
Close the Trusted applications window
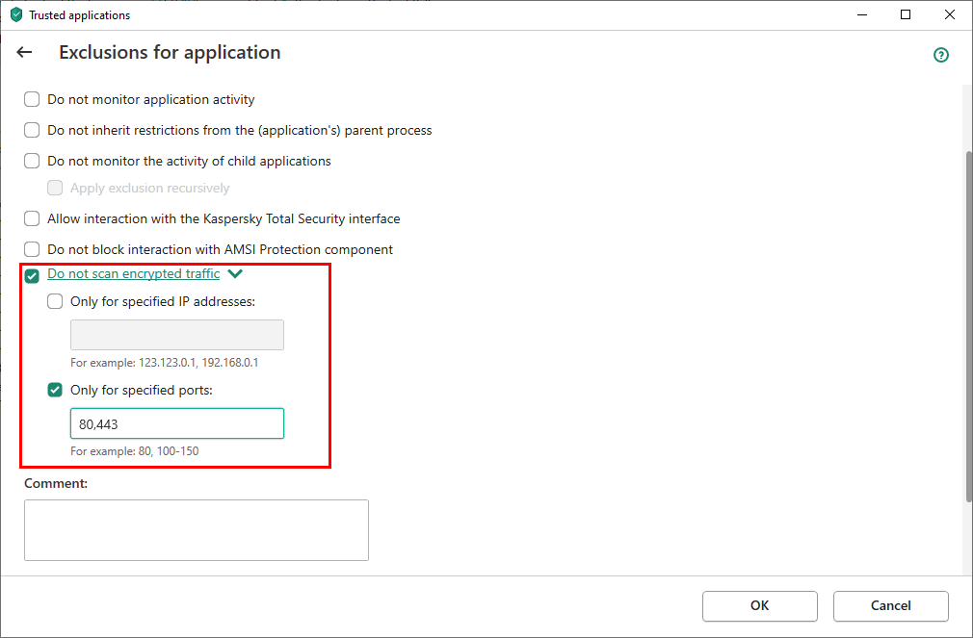(948, 15)
